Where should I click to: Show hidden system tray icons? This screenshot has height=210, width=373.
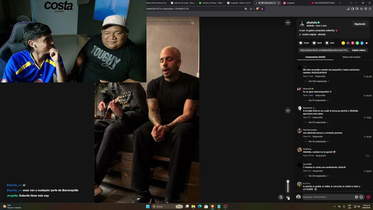click(335, 206)
